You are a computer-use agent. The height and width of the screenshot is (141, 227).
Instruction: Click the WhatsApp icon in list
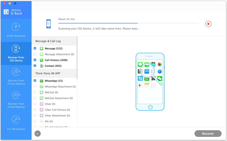(42, 81)
